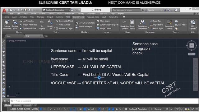Viewport: 199px width, 112px height.
Task: Click Auto Number
Action: pos(63,25)
